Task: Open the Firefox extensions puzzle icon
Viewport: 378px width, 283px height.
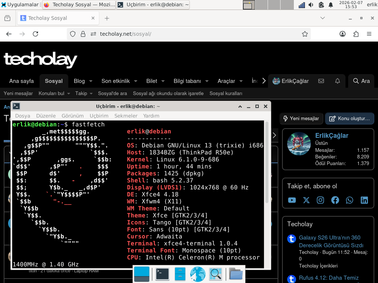Action: pyautogui.click(x=356, y=34)
